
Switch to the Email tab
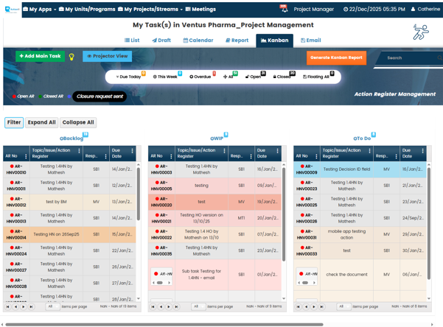click(x=310, y=41)
